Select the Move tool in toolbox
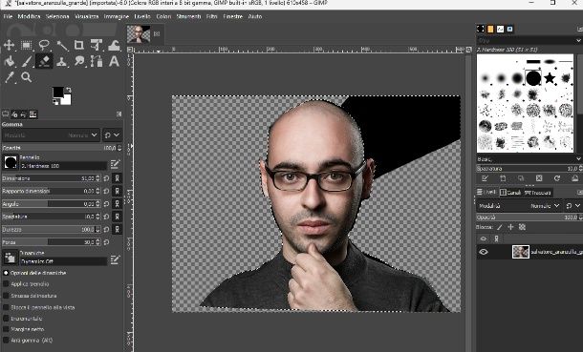 pos(9,45)
